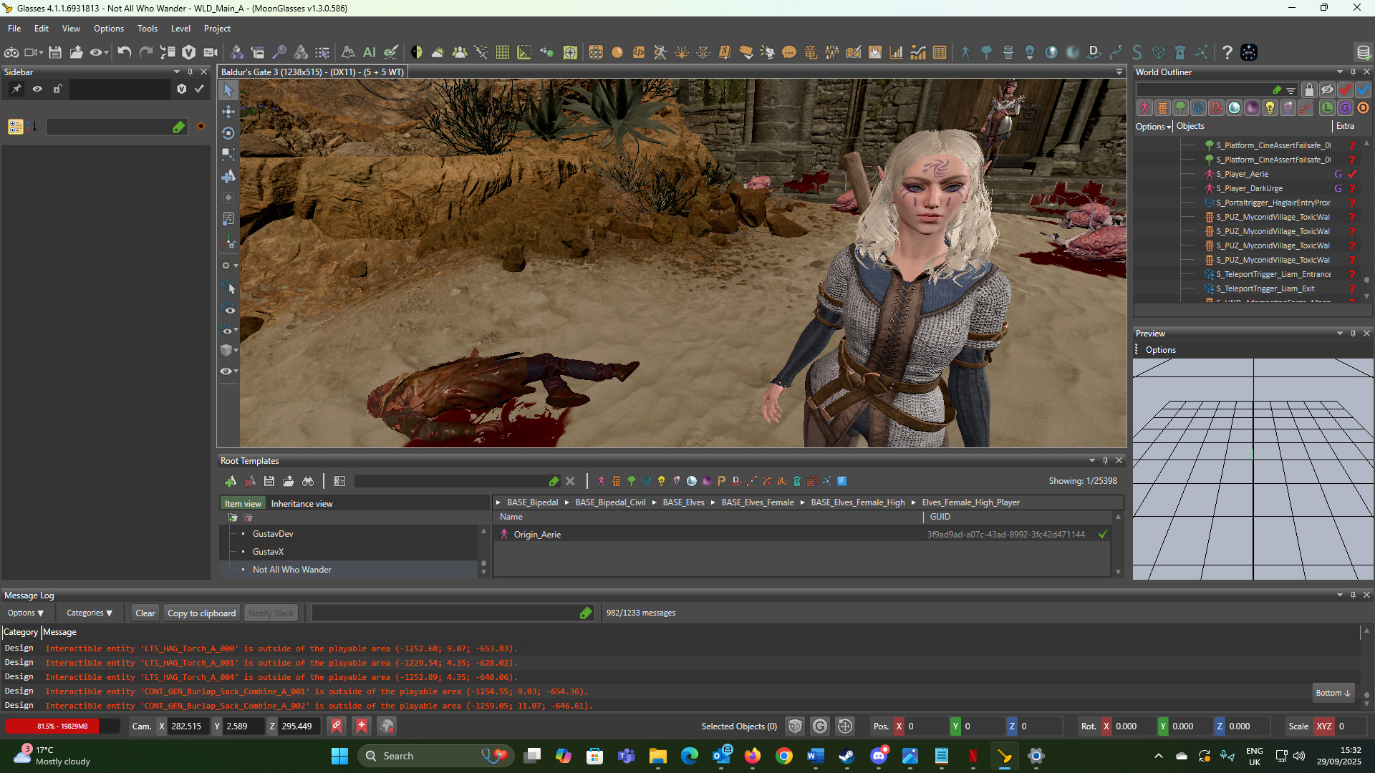
Task: Toggle the orange O button in World Outliner
Action: pyautogui.click(x=1363, y=108)
